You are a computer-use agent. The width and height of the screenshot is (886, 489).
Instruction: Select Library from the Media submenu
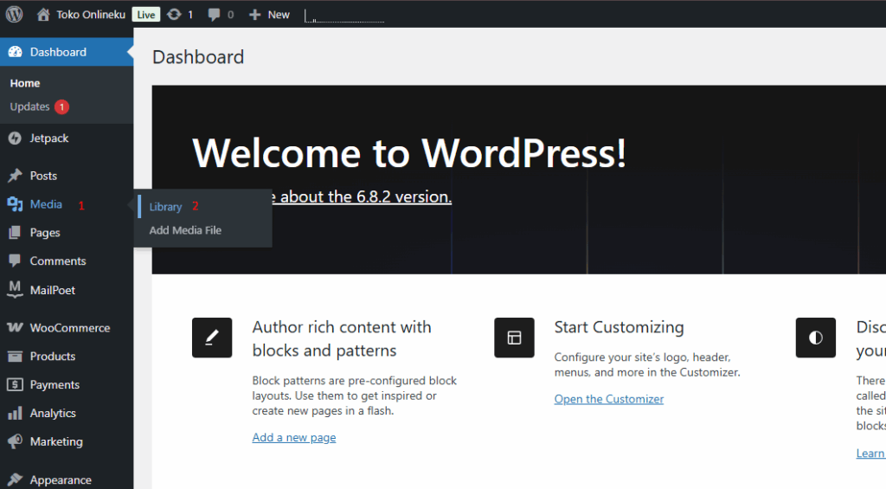click(165, 207)
